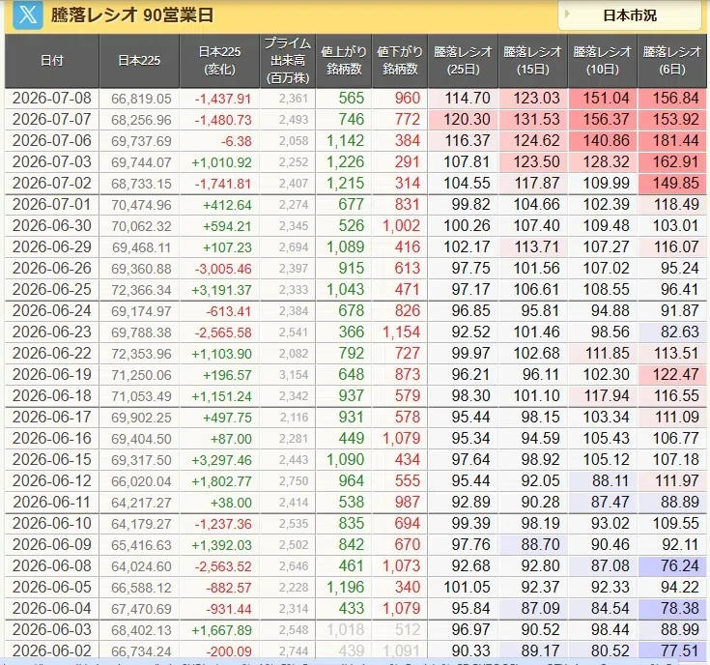Select the date 2026-07-08
The width and height of the screenshot is (710, 665).
tap(51, 98)
